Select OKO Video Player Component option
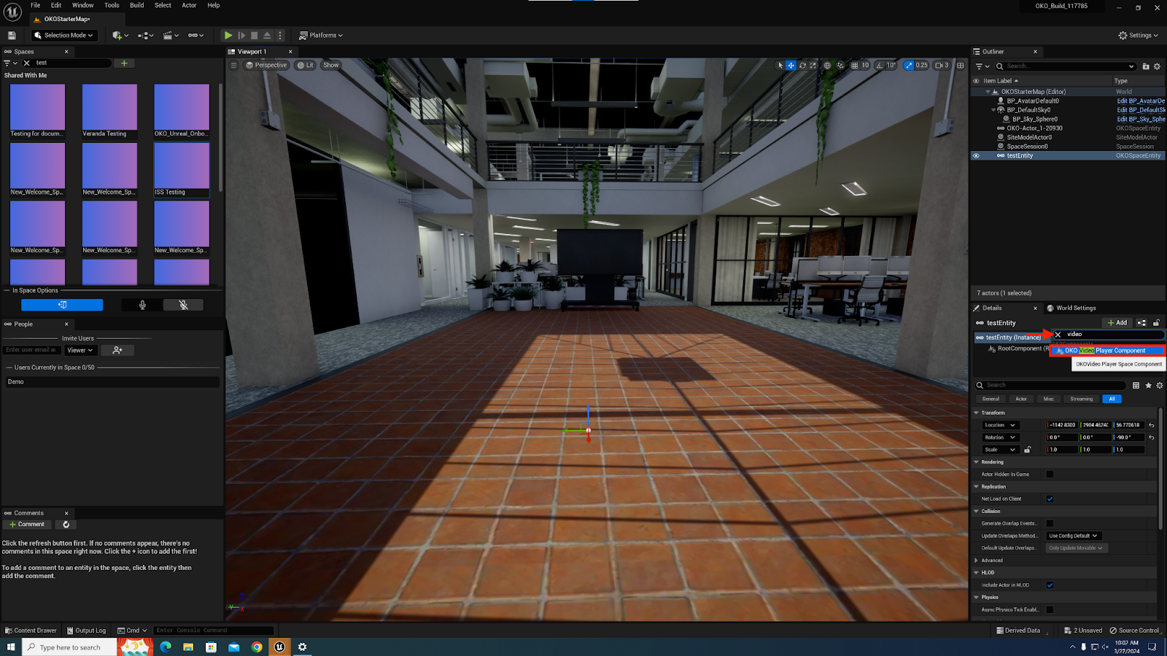The height and width of the screenshot is (656, 1167). [x=1106, y=351]
